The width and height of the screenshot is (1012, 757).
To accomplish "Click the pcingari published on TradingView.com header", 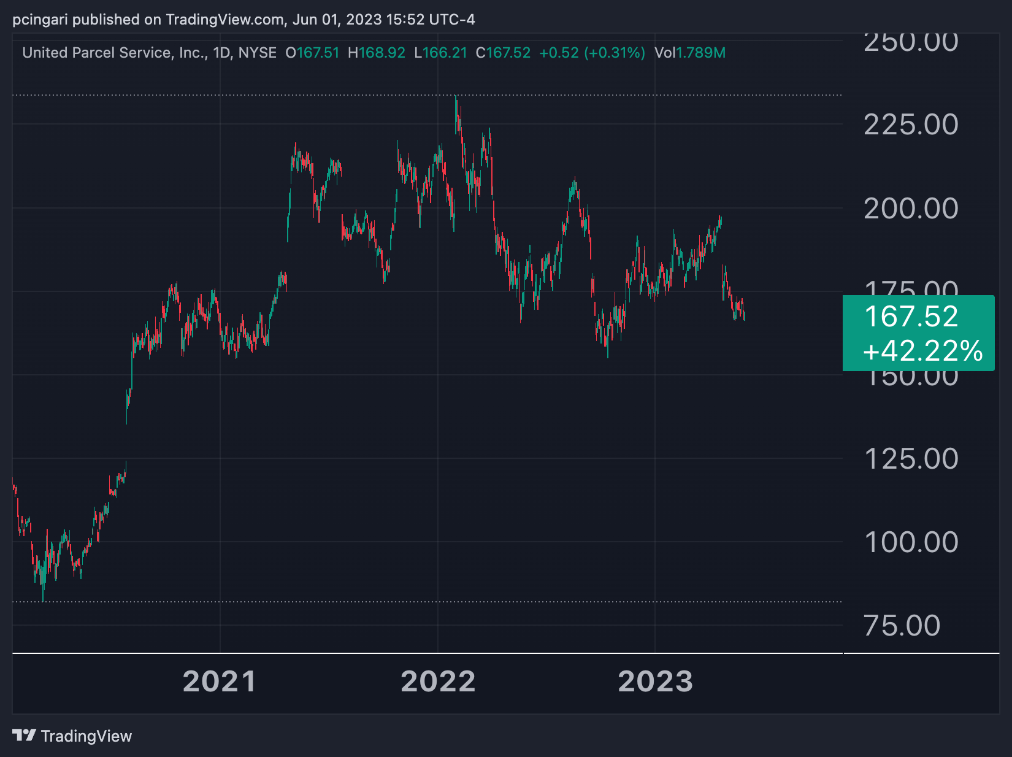I will coord(243,20).
